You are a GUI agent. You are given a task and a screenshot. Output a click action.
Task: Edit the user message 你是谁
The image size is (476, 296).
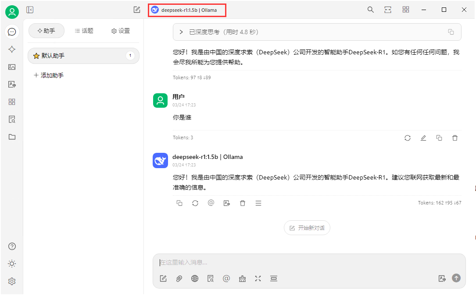[x=423, y=138]
